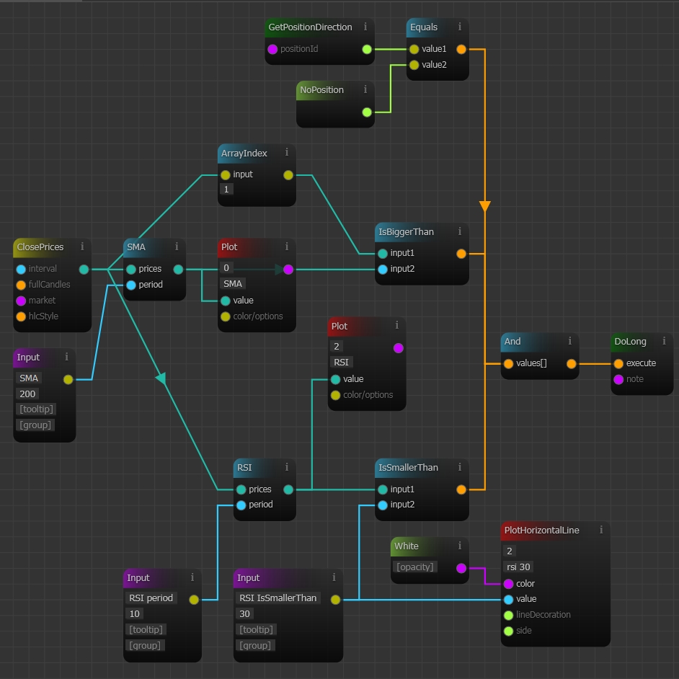Click the RSI node header
Viewport: 679px width, 679px height.
coord(245,467)
